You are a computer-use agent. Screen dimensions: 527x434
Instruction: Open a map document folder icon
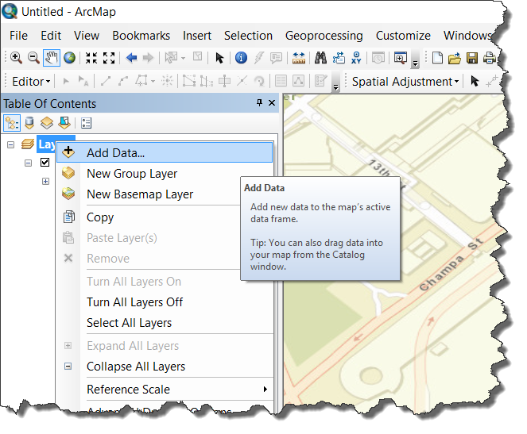[x=454, y=58]
